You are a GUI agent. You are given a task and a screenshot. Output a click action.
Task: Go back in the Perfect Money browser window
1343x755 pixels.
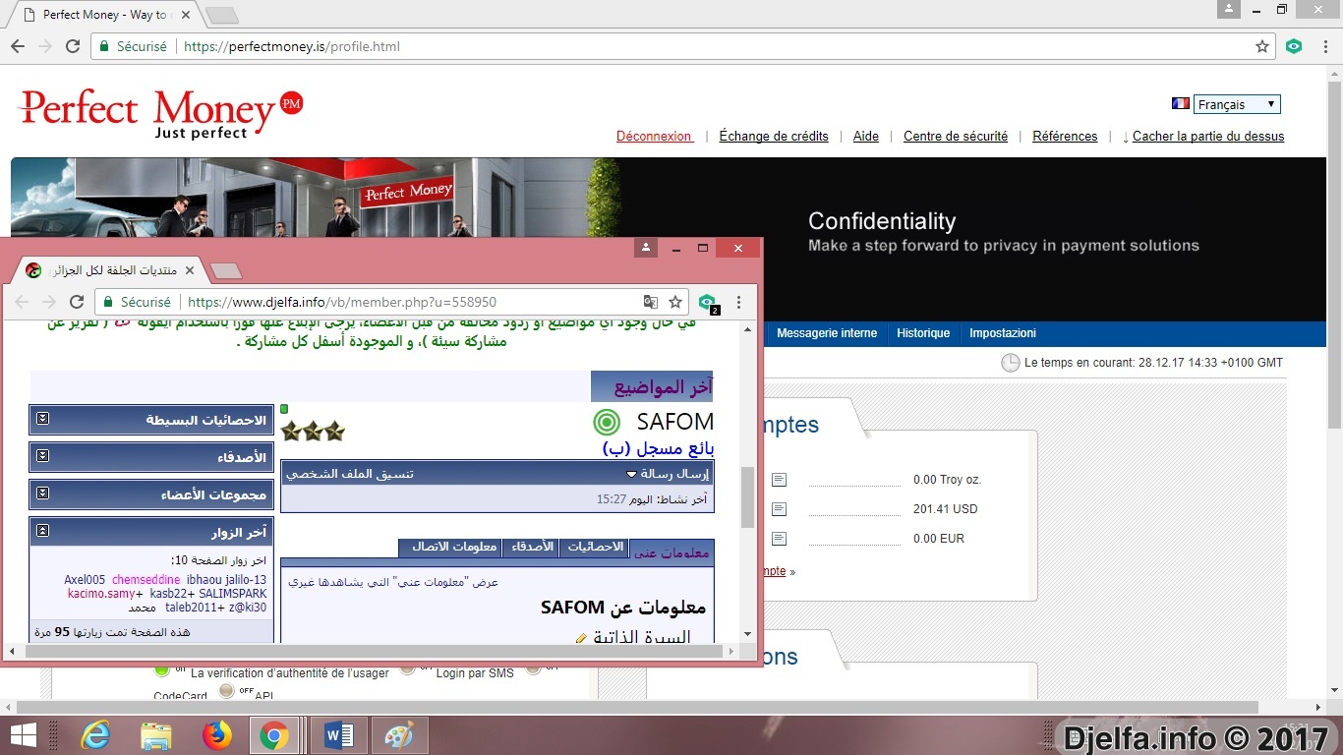pyautogui.click(x=18, y=46)
